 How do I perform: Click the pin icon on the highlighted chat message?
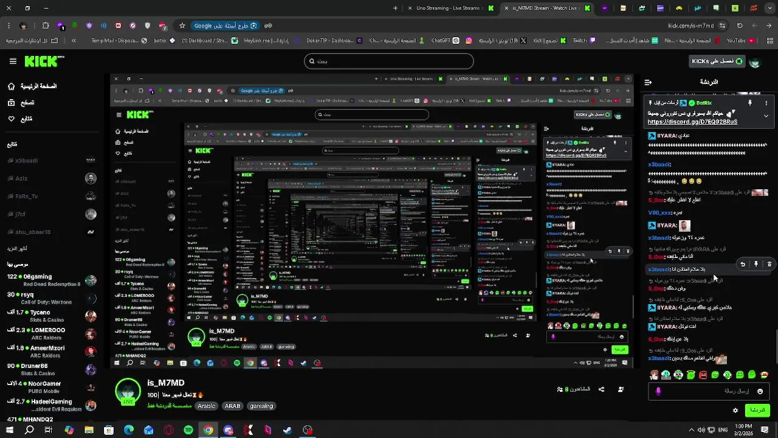click(x=756, y=265)
